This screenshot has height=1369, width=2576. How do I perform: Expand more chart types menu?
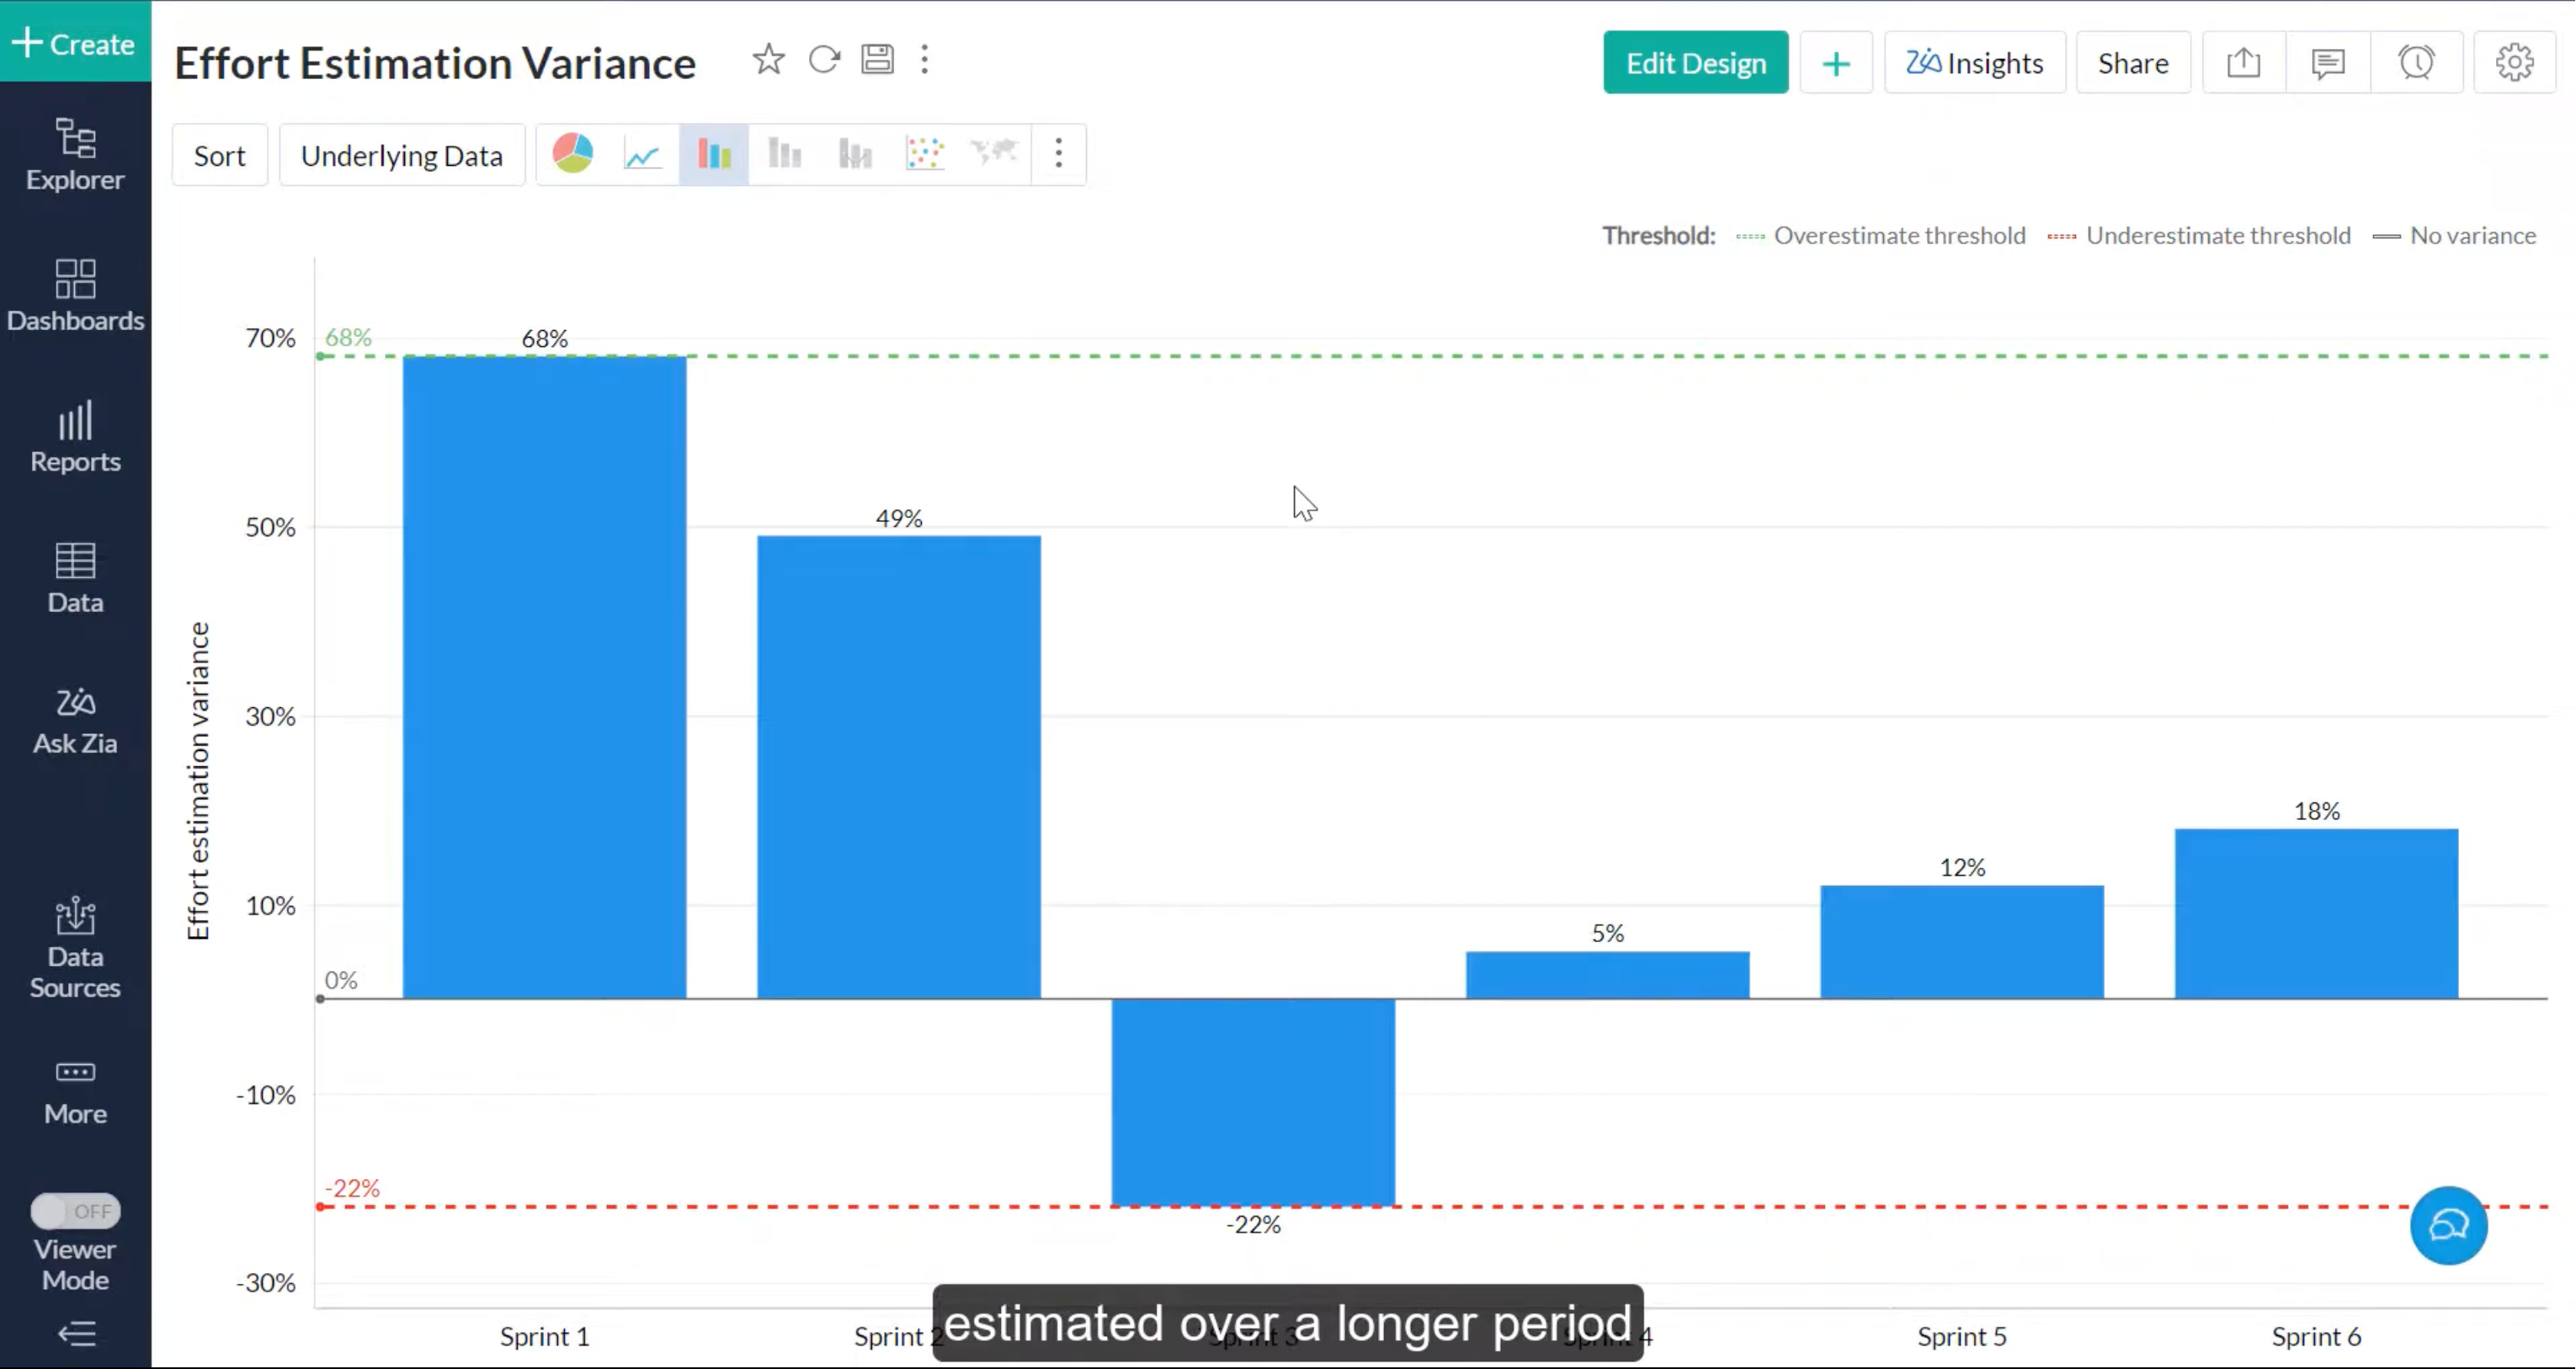(1058, 154)
